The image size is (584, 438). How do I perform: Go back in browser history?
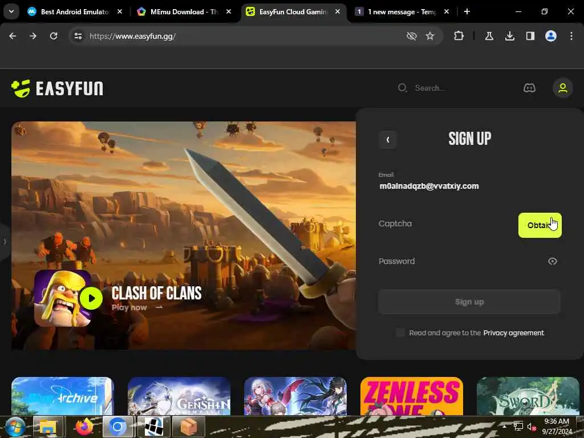(13, 36)
